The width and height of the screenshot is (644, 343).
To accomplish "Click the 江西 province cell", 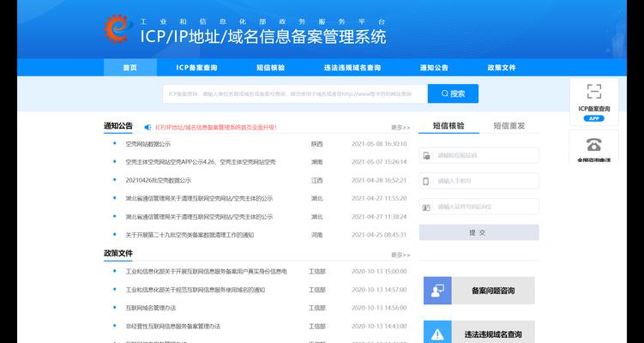I will click(x=316, y=180).
